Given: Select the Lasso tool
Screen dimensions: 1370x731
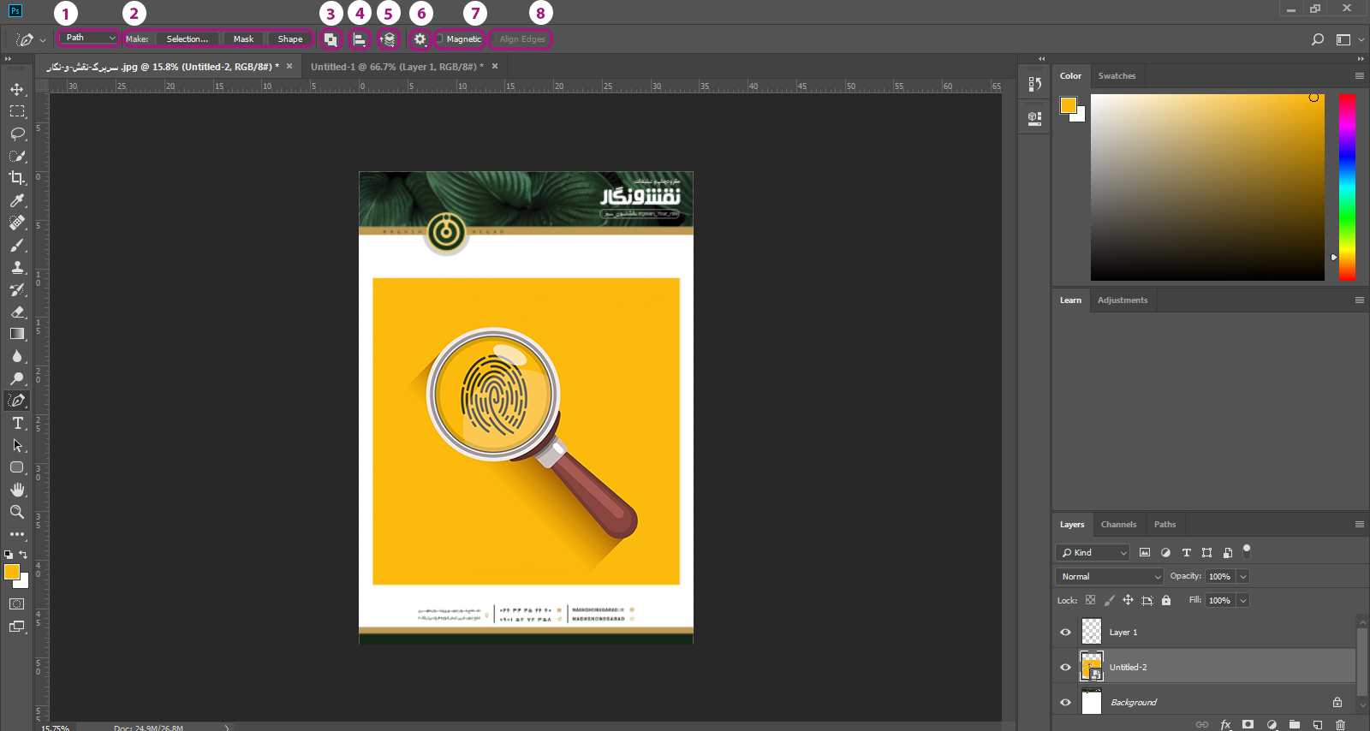Looking at the screenshot, I should pos(17,134).
